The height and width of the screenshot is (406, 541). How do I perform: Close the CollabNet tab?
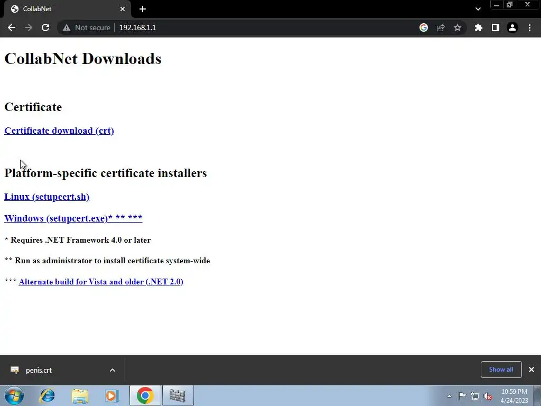(123, 9)
